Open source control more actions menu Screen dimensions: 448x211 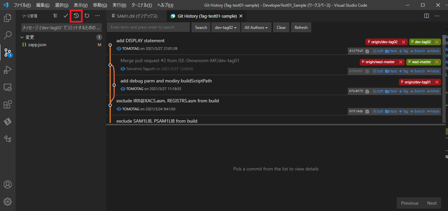point(98,16)
